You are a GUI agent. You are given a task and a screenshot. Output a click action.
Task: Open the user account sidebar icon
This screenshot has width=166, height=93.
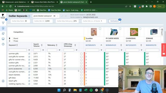click(x=3, y=81)
